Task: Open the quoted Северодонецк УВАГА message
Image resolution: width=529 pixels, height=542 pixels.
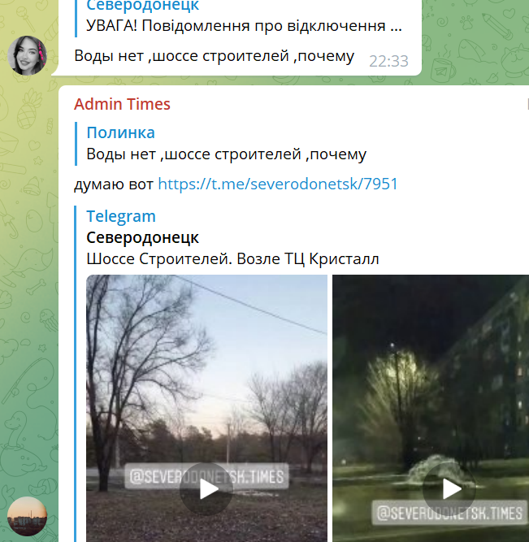Action: click(244, 17)
